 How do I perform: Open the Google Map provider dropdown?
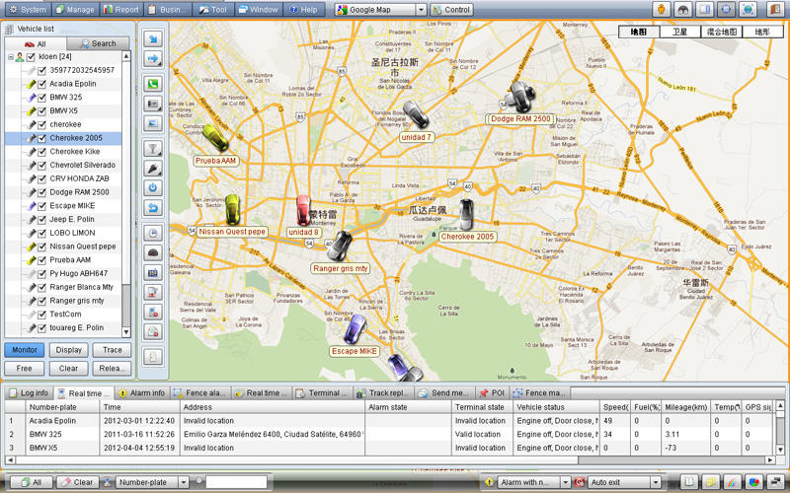click(x=421, y=10)
